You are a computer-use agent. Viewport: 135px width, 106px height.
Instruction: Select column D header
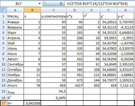pyautogui.click(x=75, y=10)
